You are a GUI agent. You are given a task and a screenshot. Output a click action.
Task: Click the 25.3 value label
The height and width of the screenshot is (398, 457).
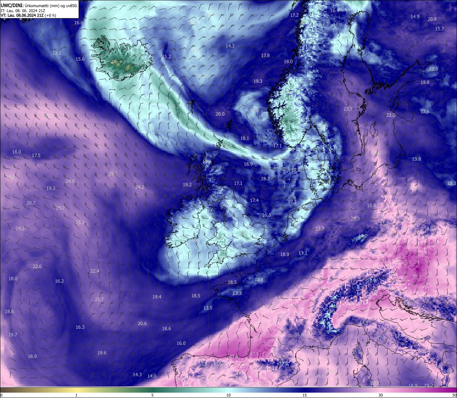click(355, 218)
